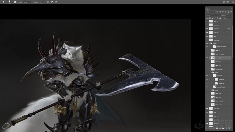Expand the Group 1 folder

(x=211, y=90)
